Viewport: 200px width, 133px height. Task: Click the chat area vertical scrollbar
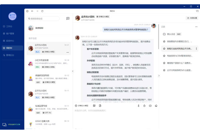tap(159, 37)
